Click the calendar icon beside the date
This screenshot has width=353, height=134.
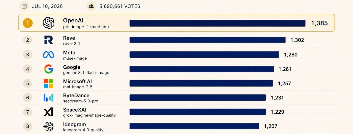(24, 6)
